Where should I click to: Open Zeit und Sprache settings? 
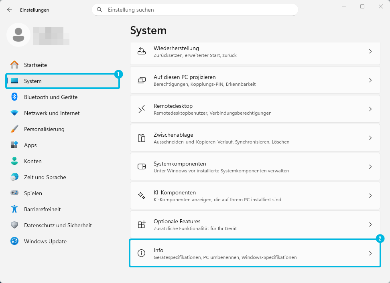(x=63, y=177)
